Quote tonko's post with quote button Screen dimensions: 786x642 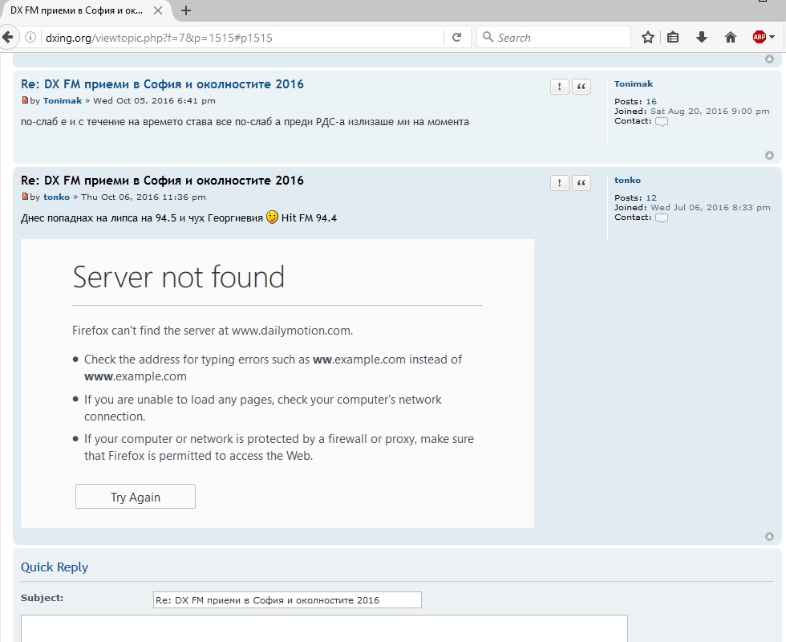point(581,183)
